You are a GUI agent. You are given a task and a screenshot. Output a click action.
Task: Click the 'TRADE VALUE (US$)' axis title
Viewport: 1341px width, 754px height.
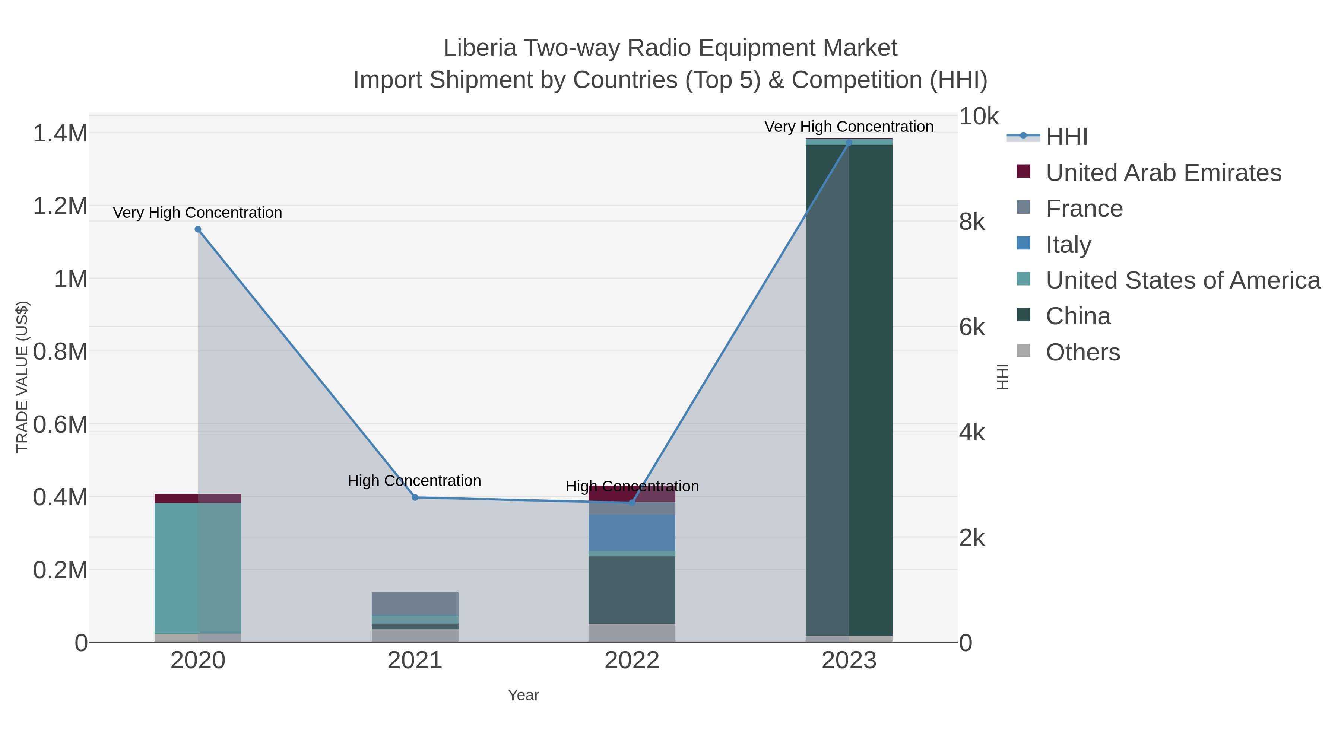[22, 377]
